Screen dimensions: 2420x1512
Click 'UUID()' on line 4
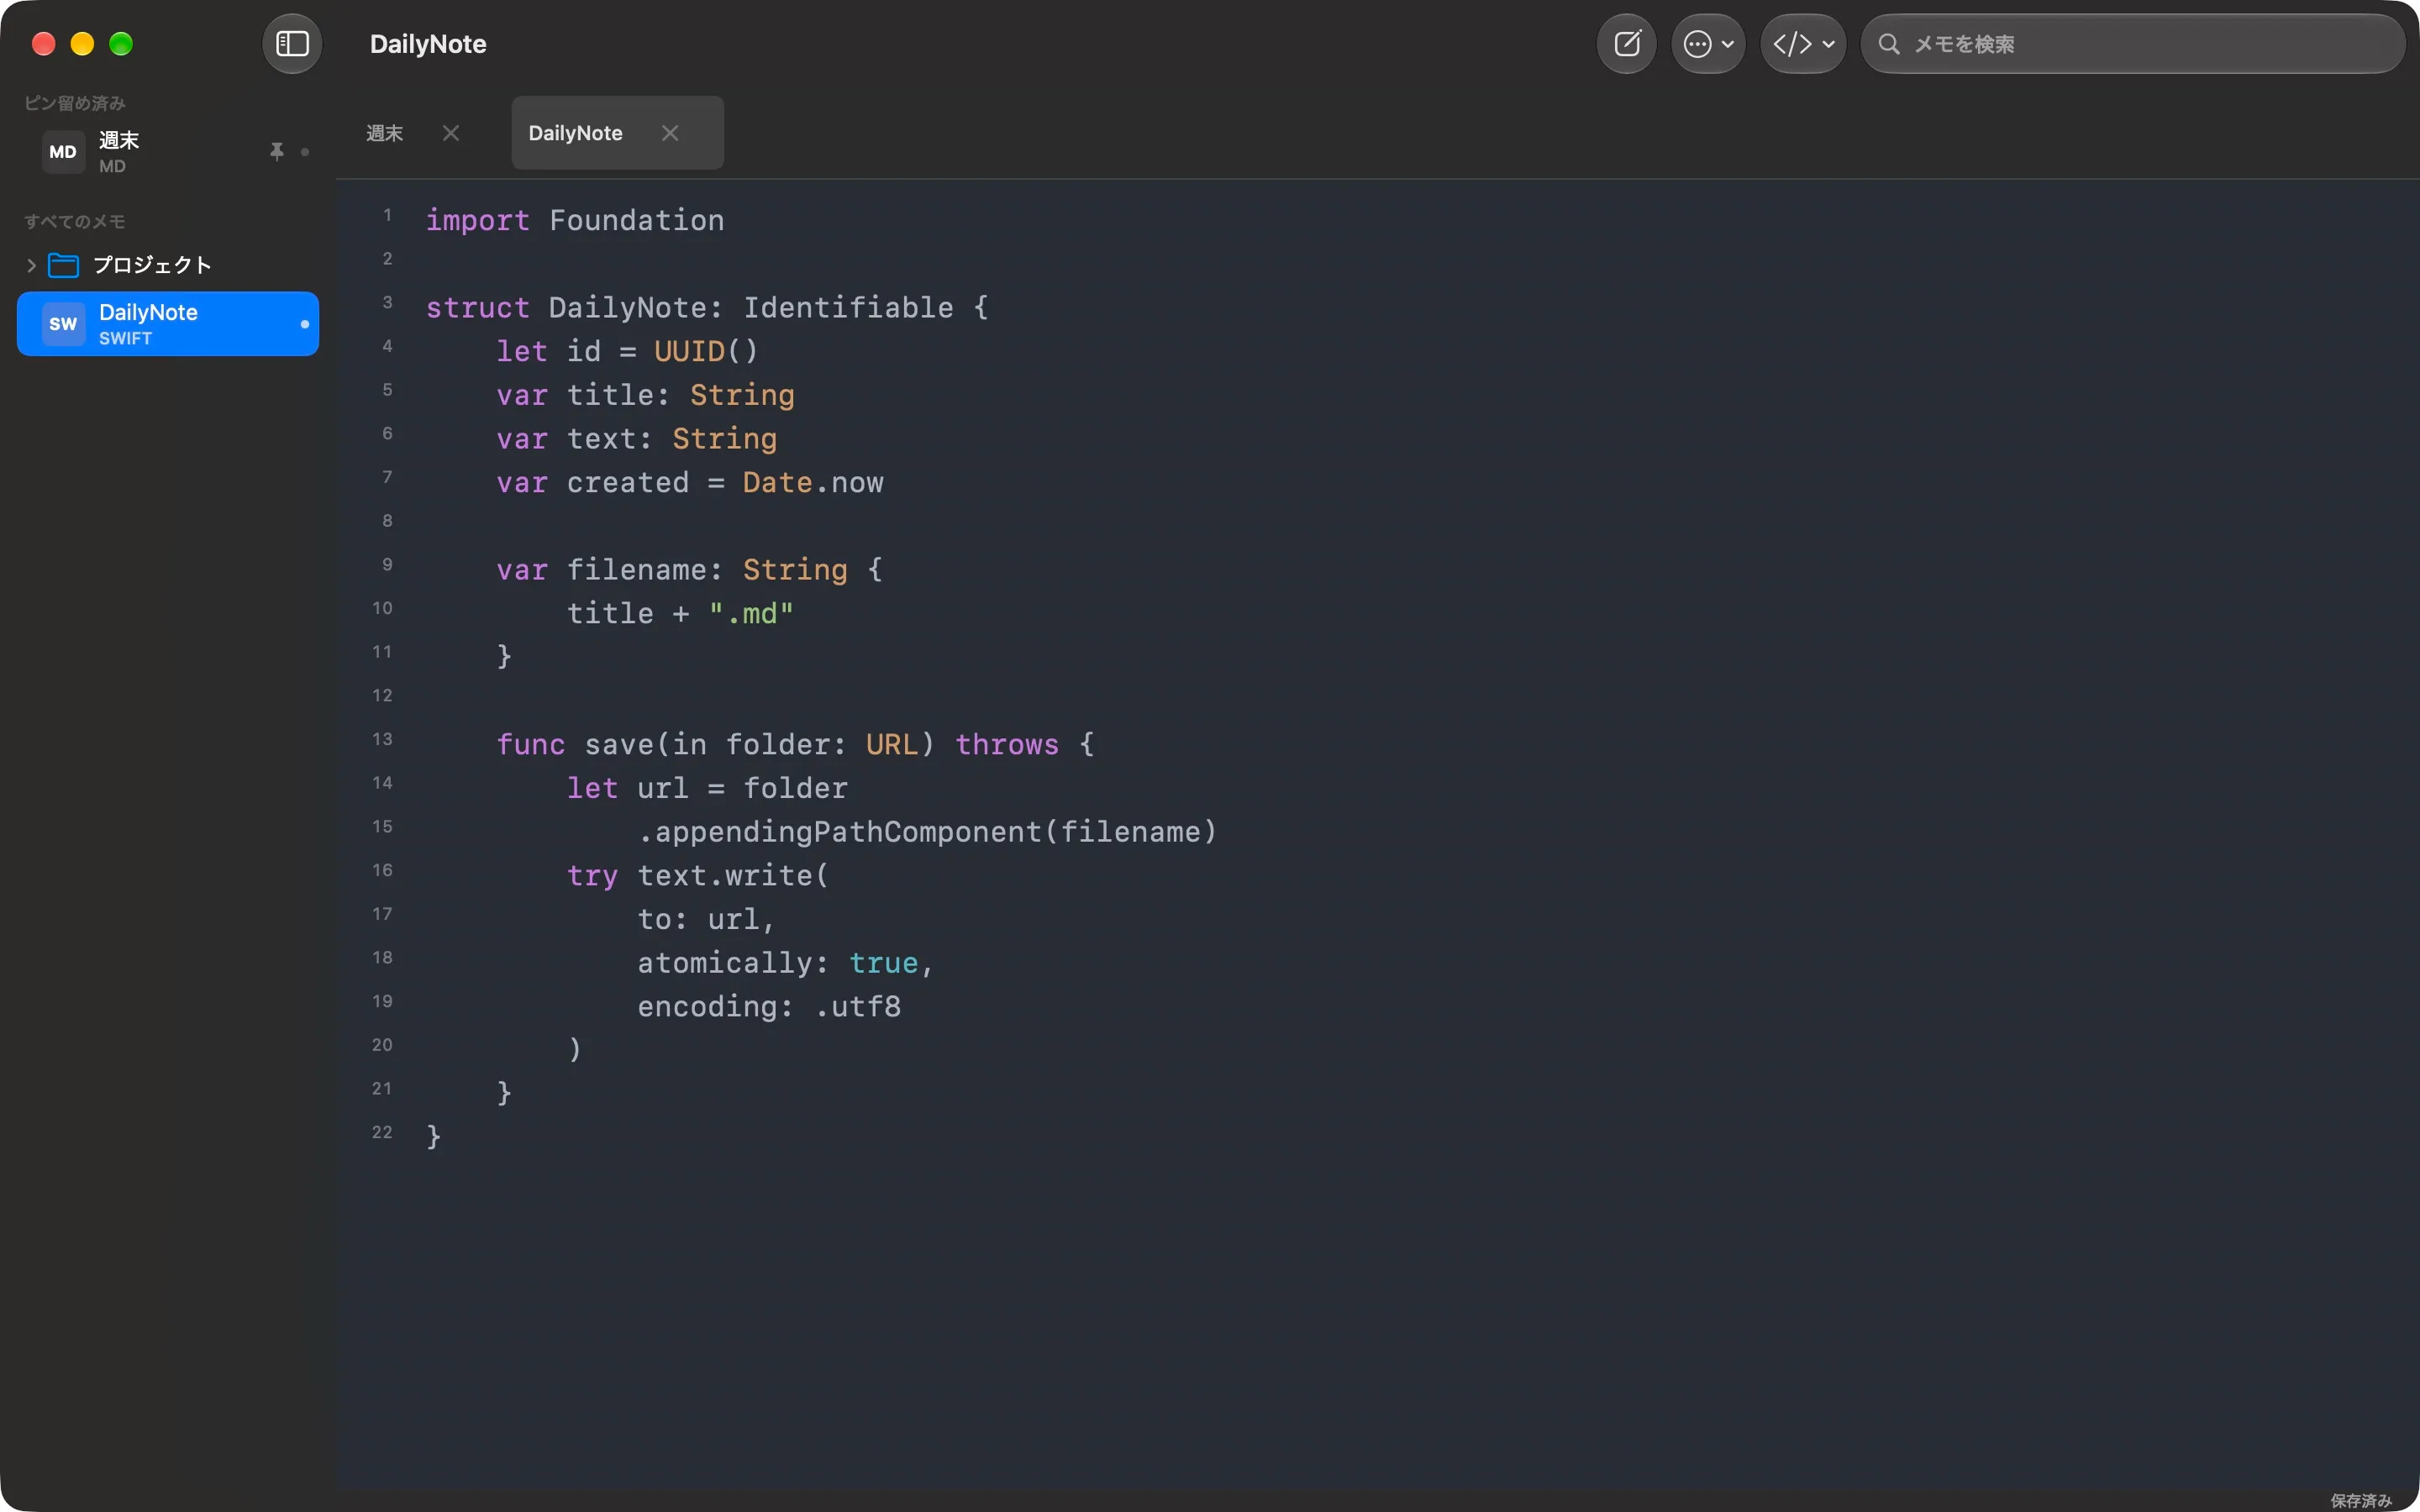click(706, 352)
